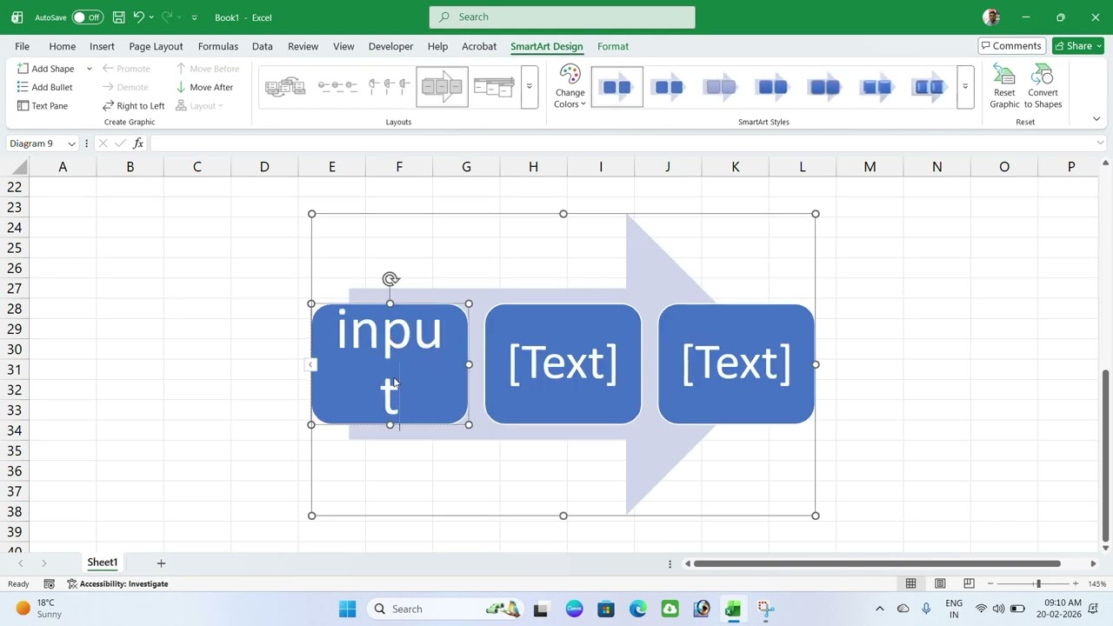The width and height of the screenshot is (1113, 626).
Task: Expand Add Shape dropdown arrow
Action: (x=89, y=69)
